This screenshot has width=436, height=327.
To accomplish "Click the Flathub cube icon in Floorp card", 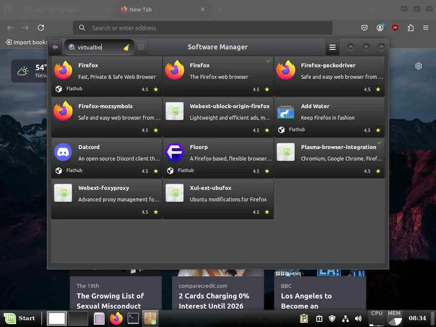I will point(170,170).
